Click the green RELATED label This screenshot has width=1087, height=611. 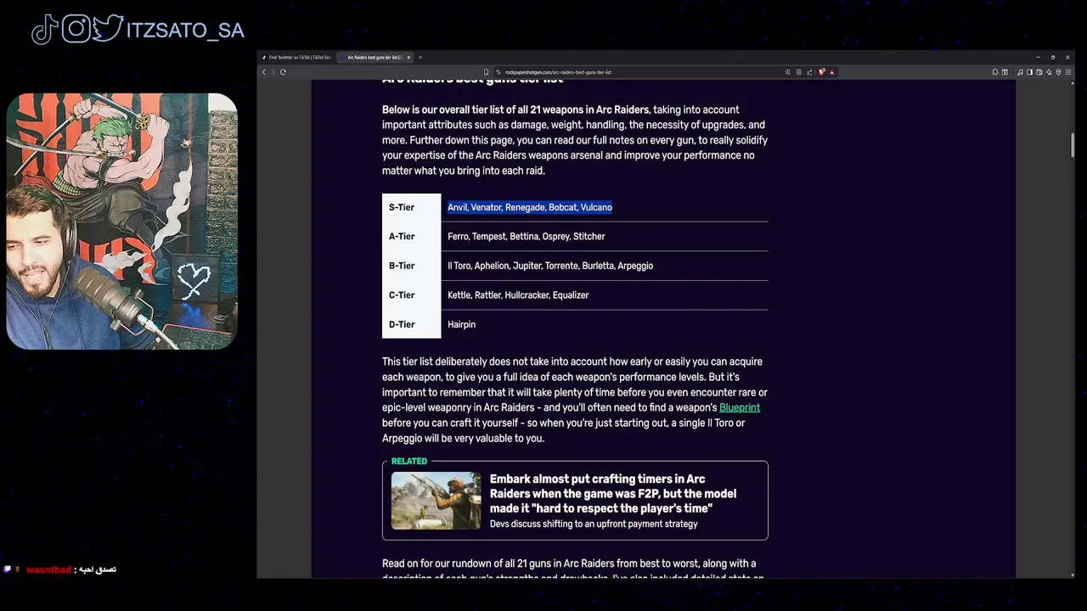click(409, 461)
